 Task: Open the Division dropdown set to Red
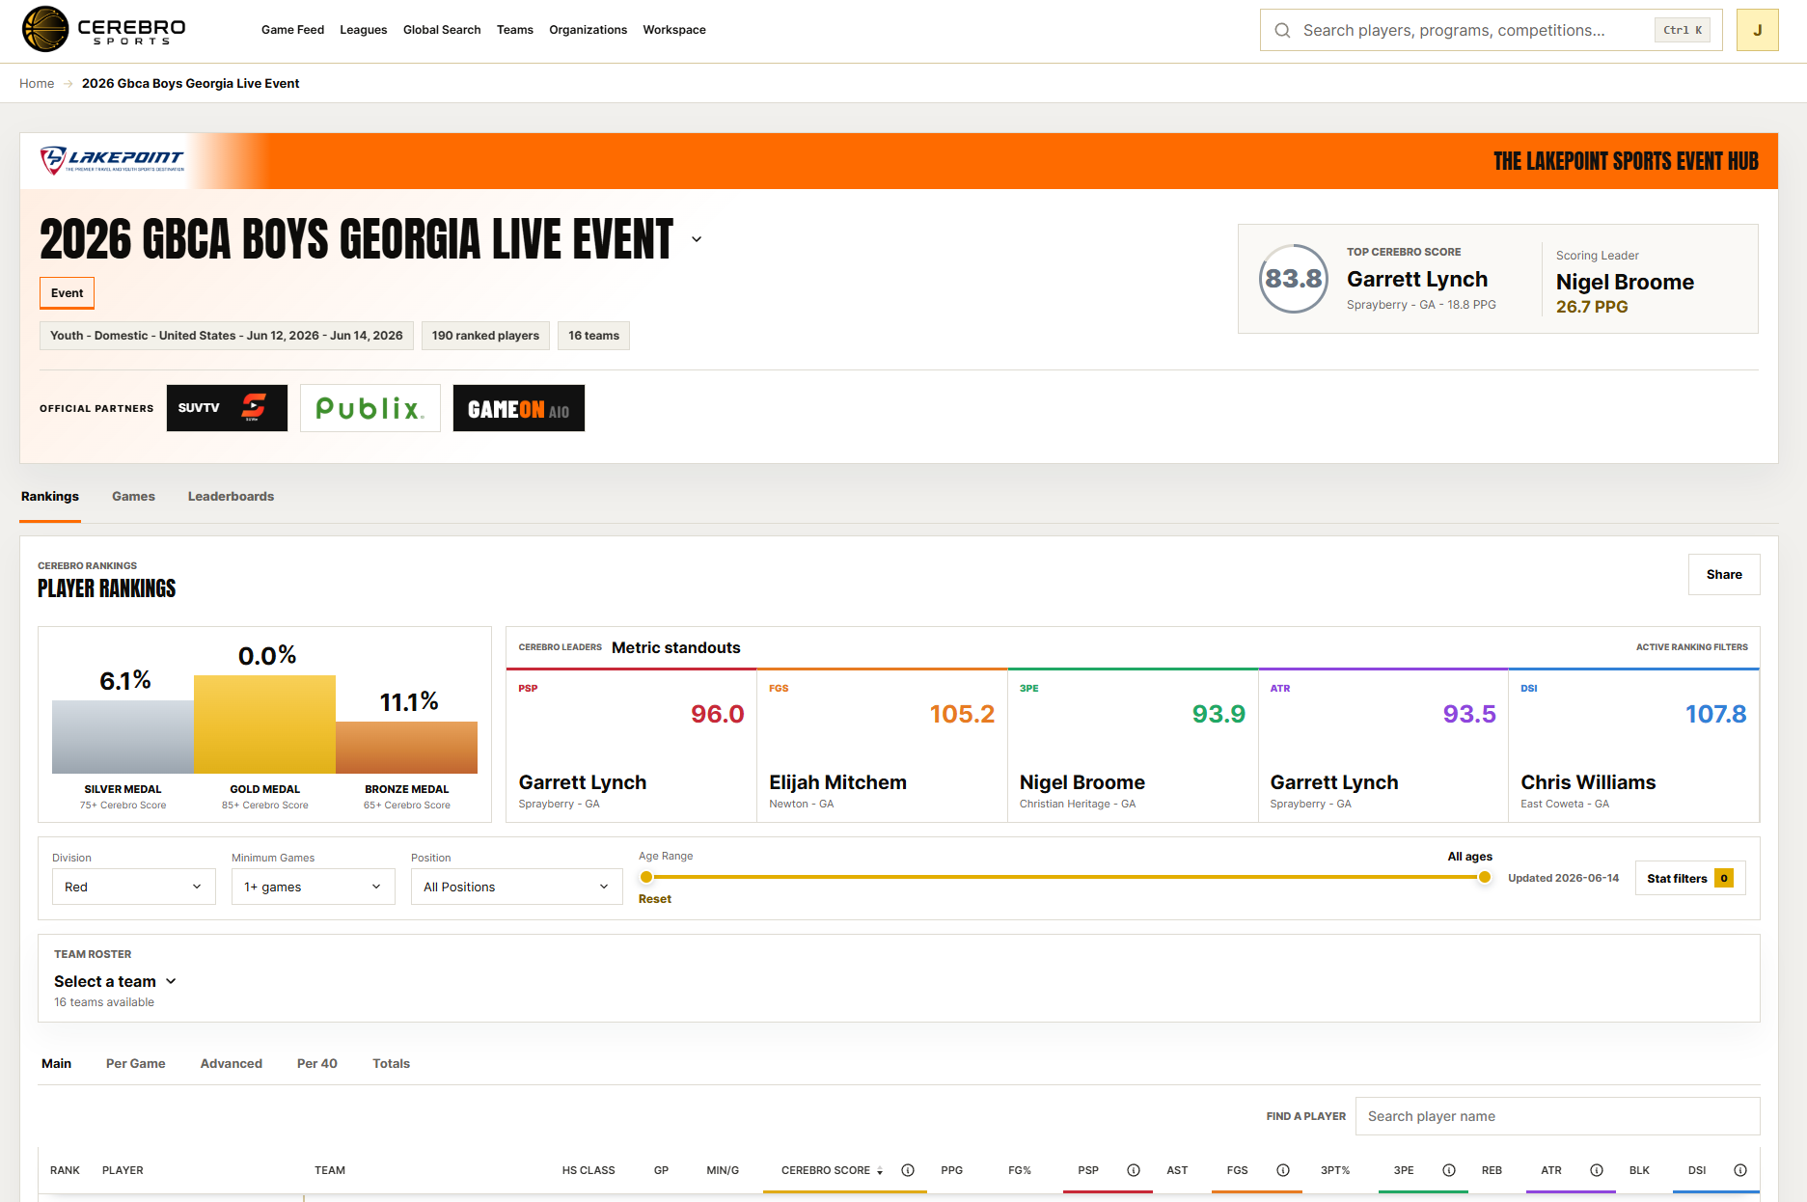[134, 887]
